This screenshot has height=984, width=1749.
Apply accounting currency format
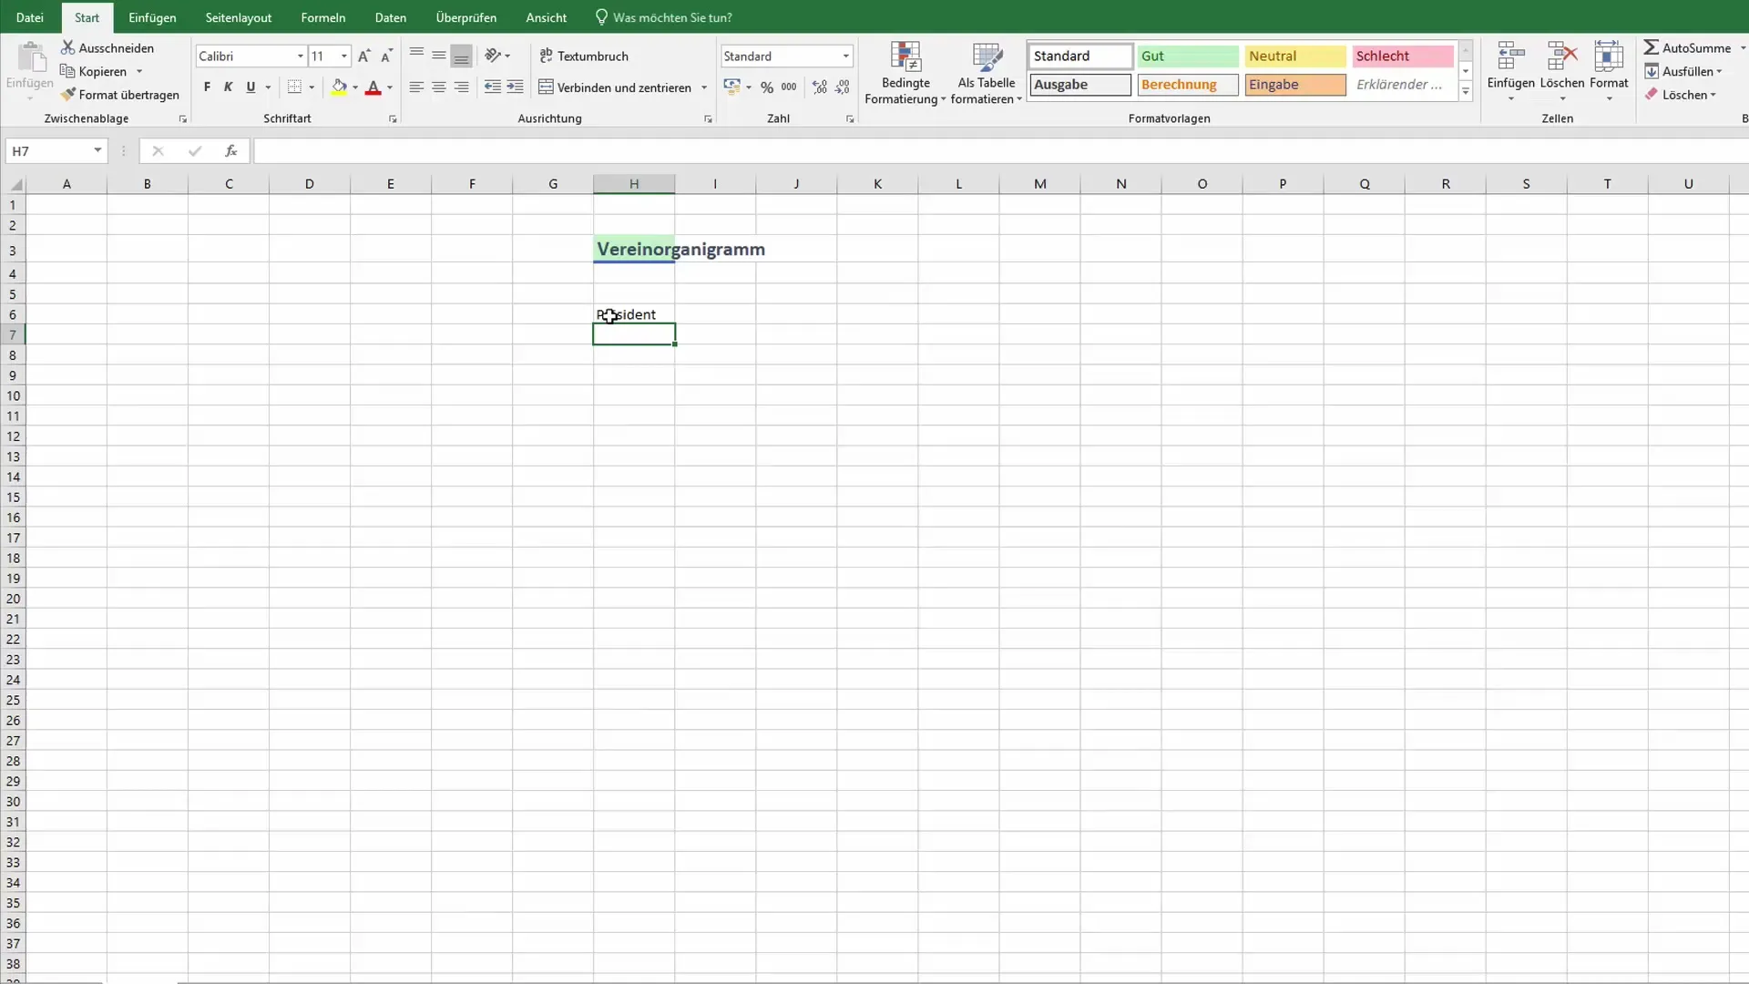(x=731, y=87)
